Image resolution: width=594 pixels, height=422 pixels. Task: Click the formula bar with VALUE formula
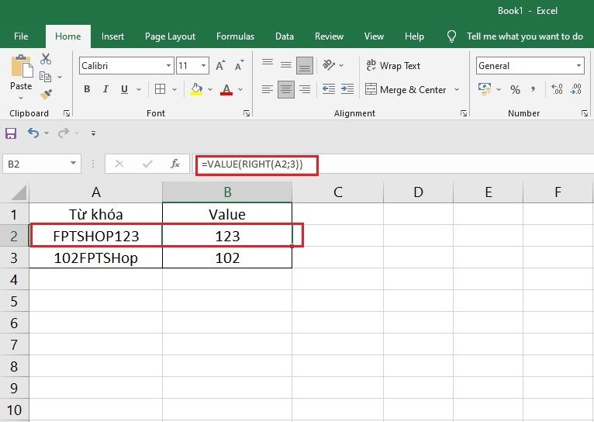(x=394, y=164)
